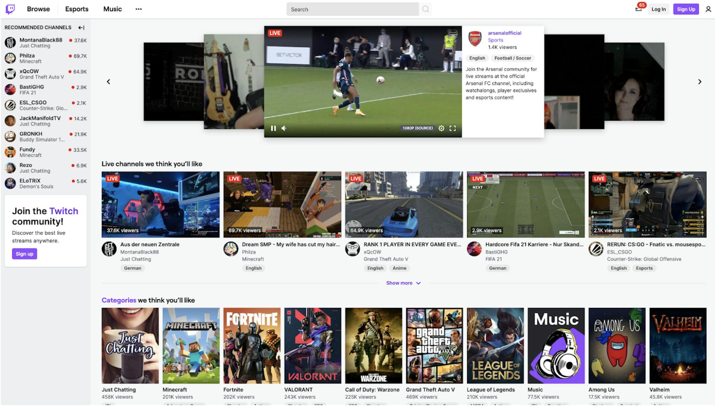Open ESL_CSGO rerun stream thumbnail
The height and width of the screenshot is (406, 715).
[x=647, y=204]
